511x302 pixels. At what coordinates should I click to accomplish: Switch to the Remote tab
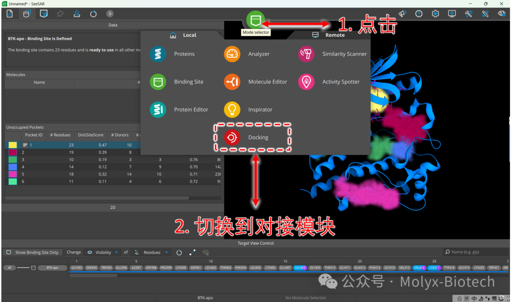click(x=328, y=35)
